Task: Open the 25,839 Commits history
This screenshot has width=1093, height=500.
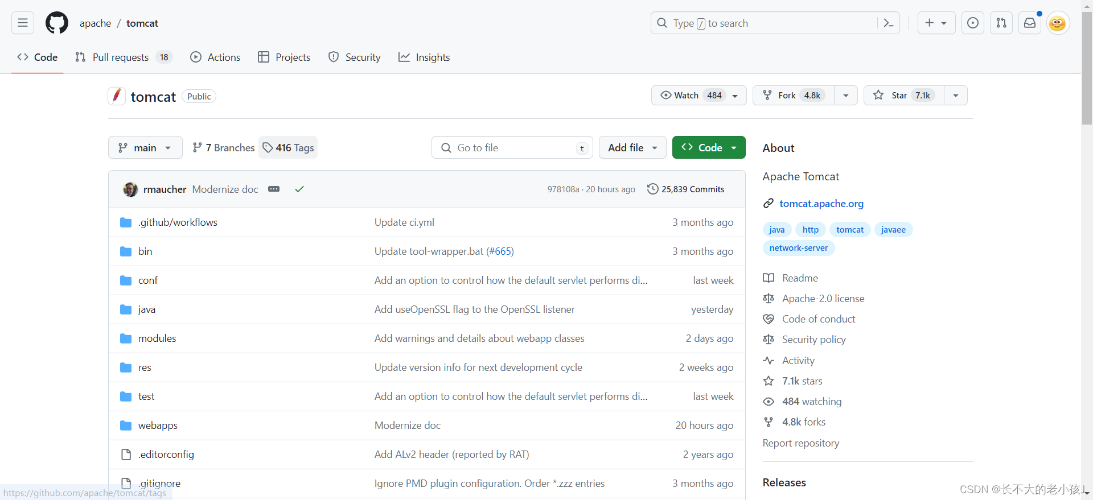Action: [686, 189]
